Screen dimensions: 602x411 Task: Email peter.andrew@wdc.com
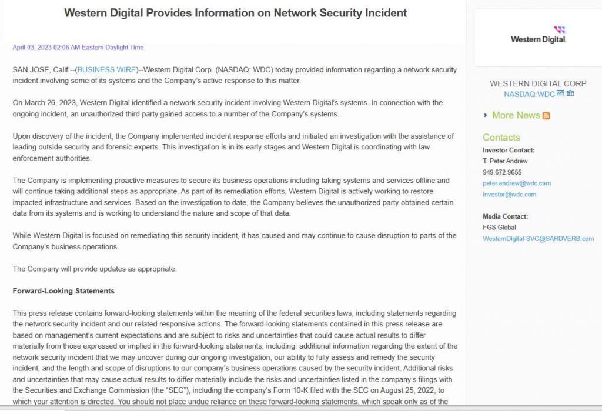tap(517, 183)
